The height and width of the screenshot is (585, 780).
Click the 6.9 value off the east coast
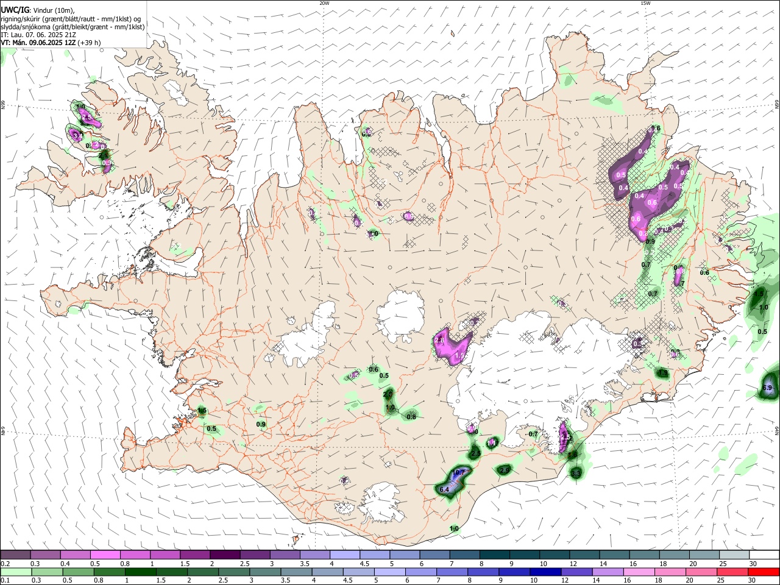click(x=767, y=388)
